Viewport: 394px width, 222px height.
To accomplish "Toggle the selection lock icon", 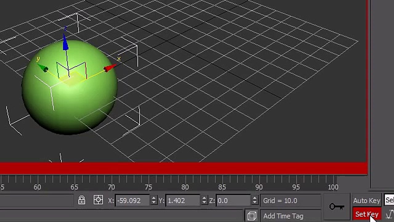I will tap(82, 200).
